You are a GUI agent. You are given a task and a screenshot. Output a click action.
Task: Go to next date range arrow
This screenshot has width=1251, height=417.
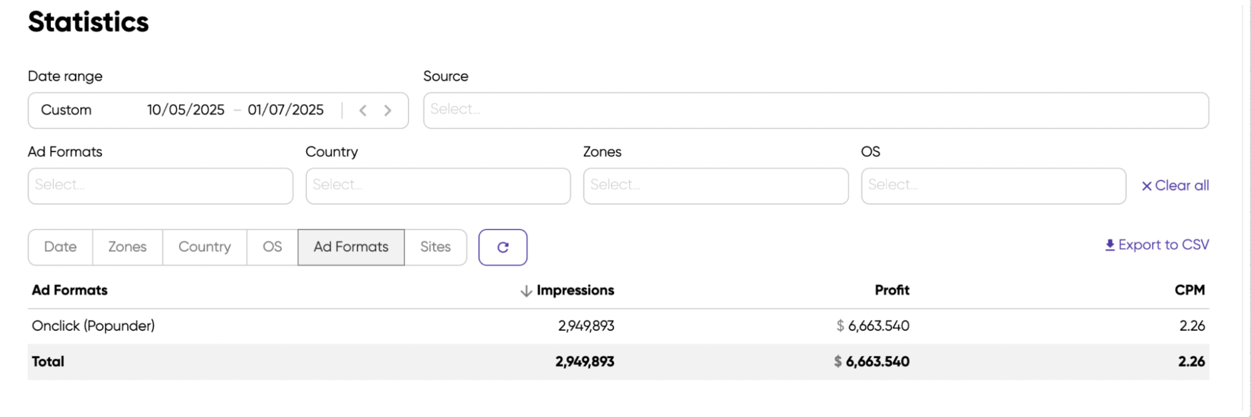pyautogui.click(x=388, y=111)
